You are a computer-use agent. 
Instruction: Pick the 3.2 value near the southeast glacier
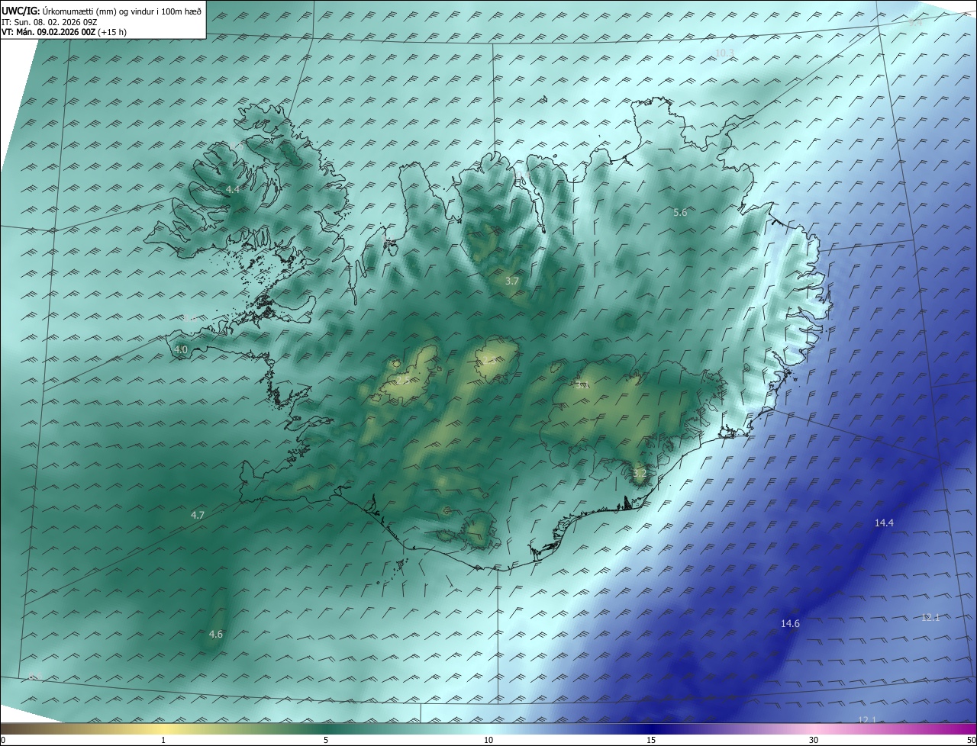[x=640, y=474]
